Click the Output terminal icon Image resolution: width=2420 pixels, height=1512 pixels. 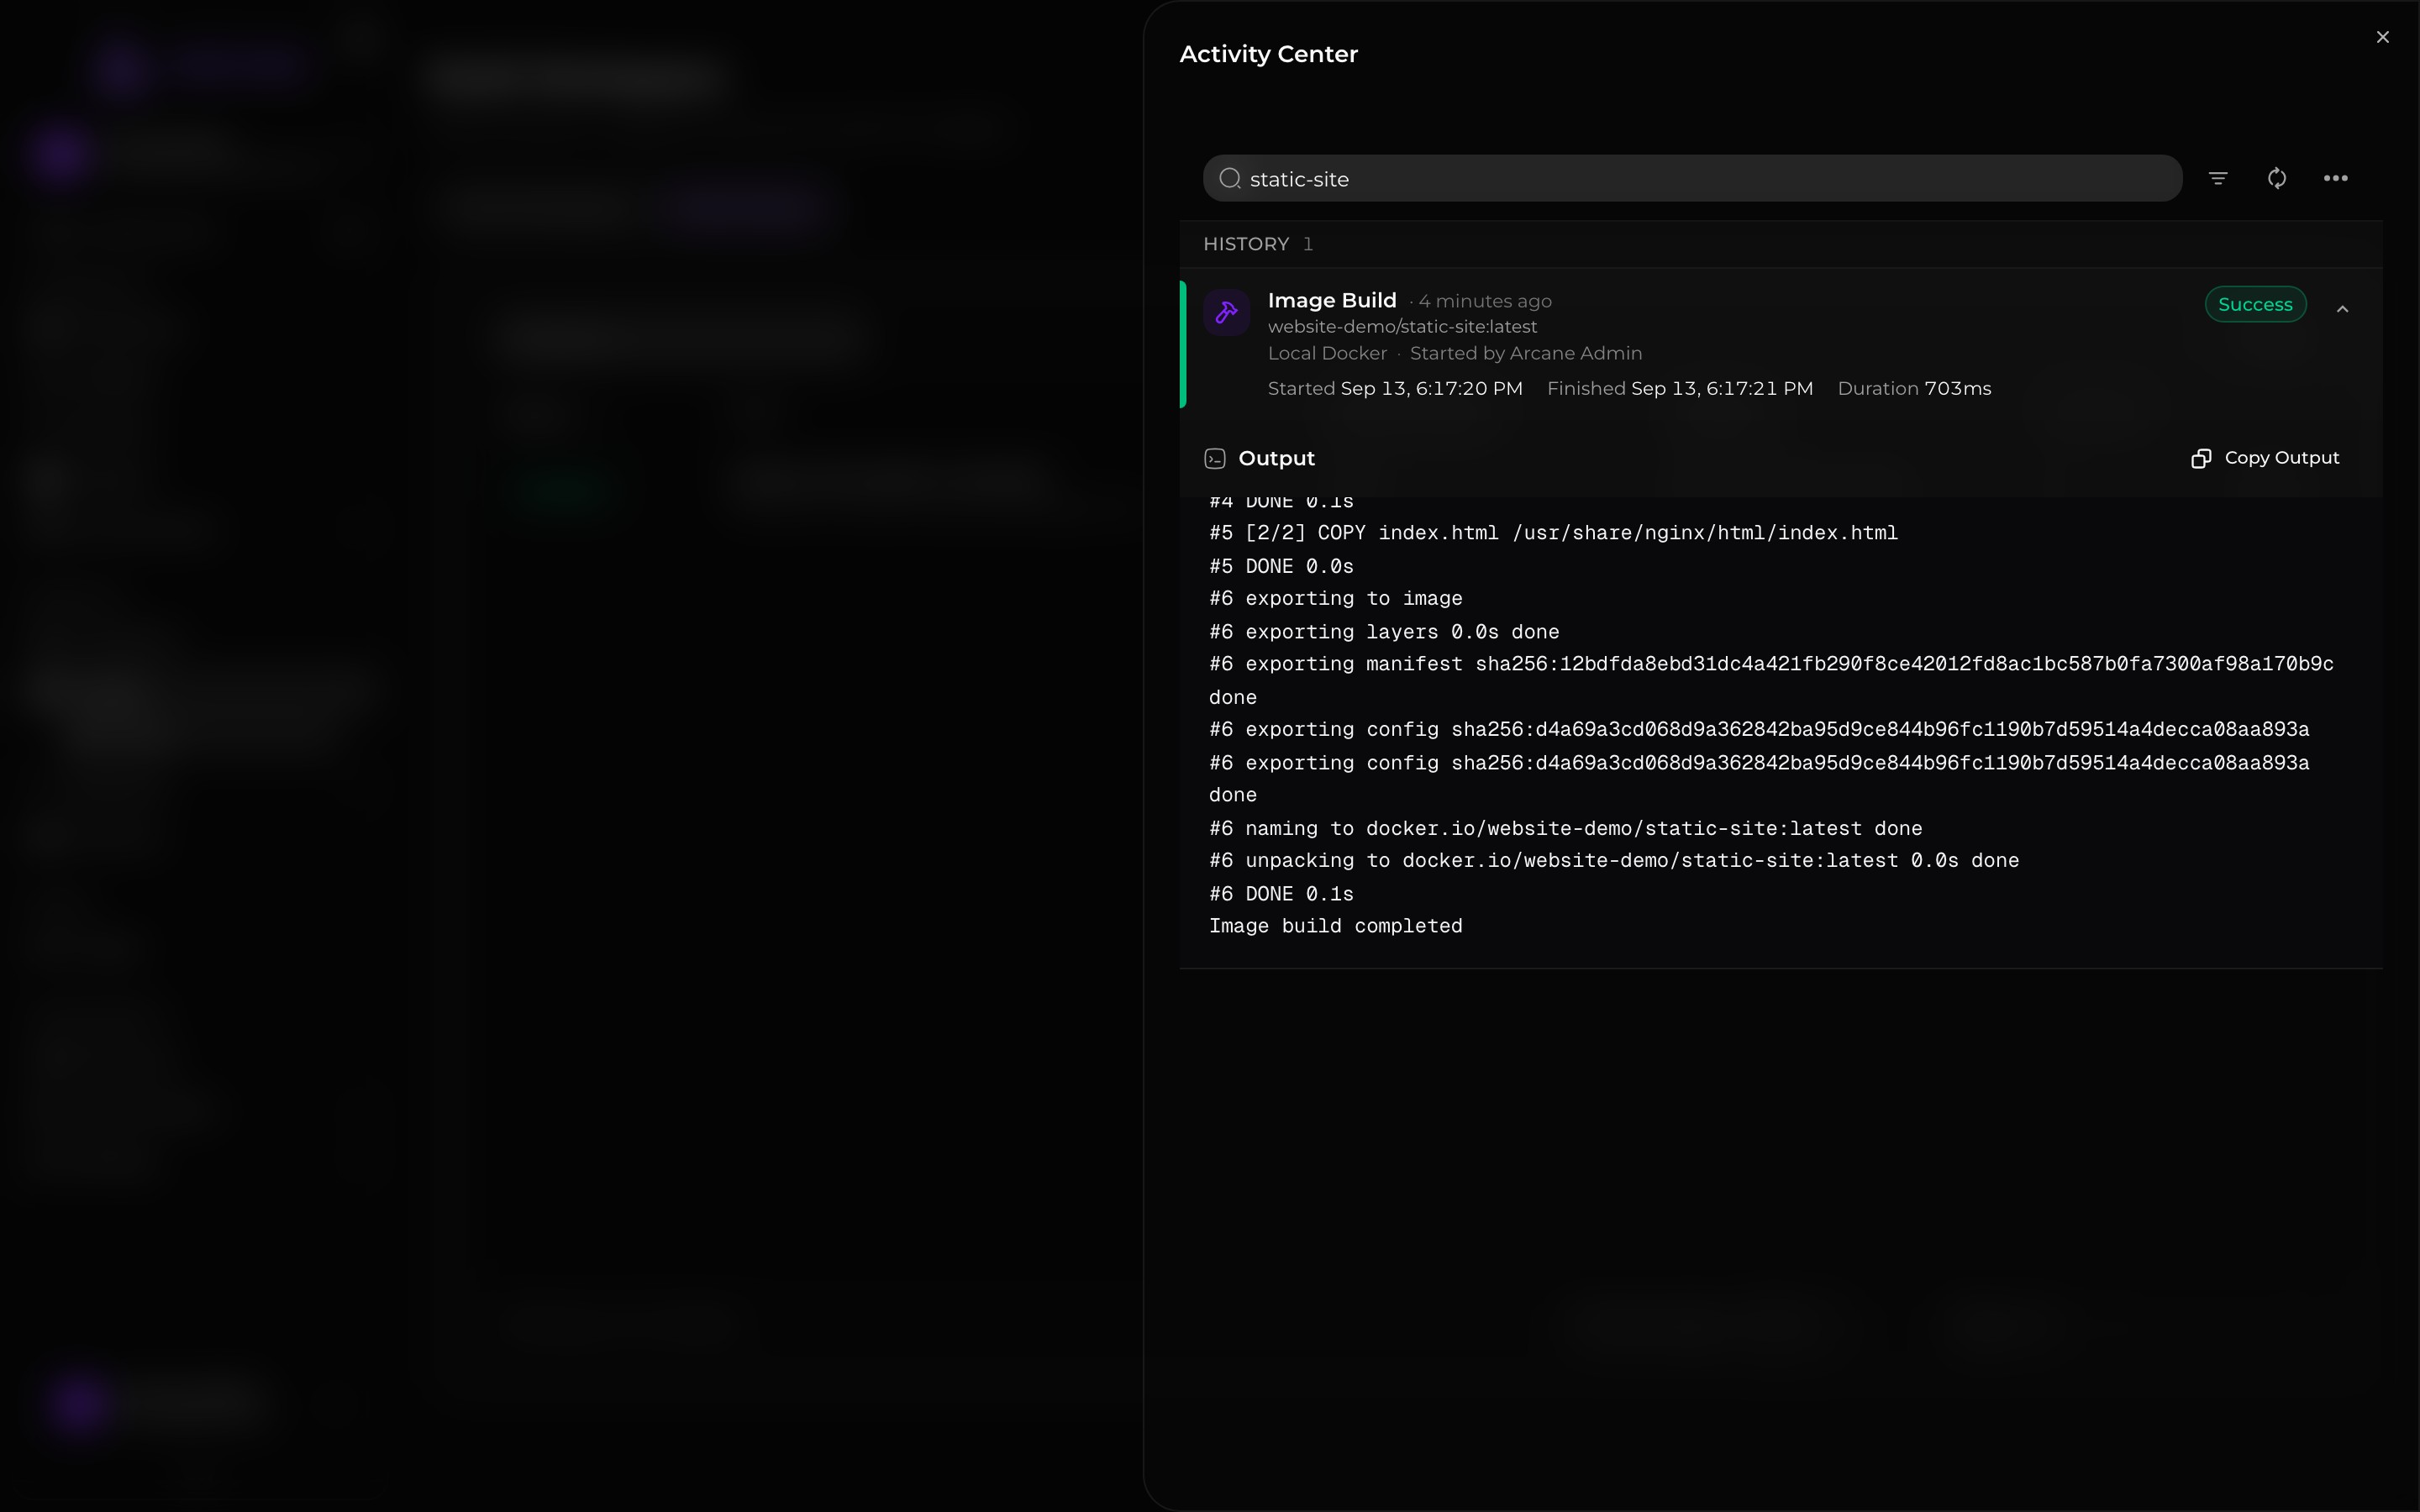click(x=1215, y=459)
